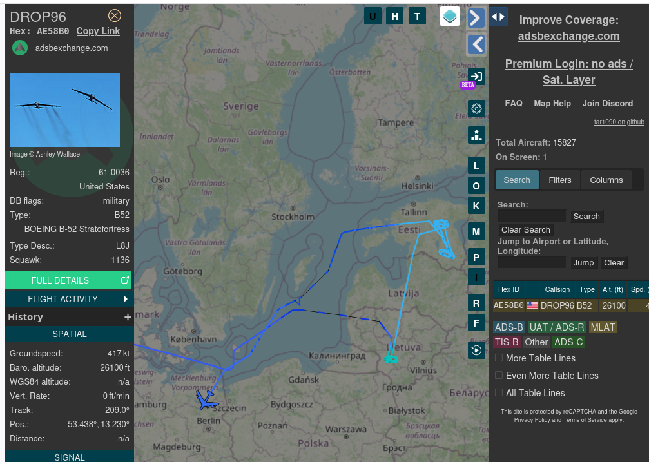Close the DROP96 aircraft info panel
The image size is (649, 462).
(x=114, y=16)
